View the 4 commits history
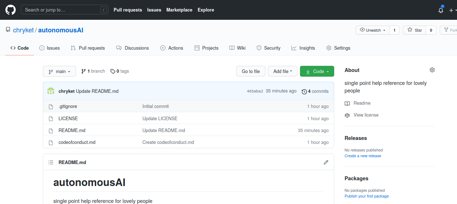This screenshot has height=204, width=457. click(315, 91)
